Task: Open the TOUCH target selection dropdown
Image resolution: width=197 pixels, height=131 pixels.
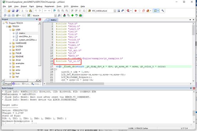Action: coord(55,16)
